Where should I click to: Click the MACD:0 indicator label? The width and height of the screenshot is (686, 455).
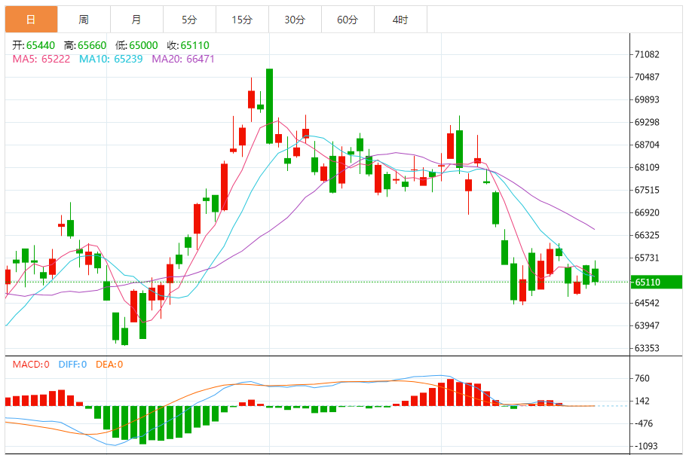(31, 365)
